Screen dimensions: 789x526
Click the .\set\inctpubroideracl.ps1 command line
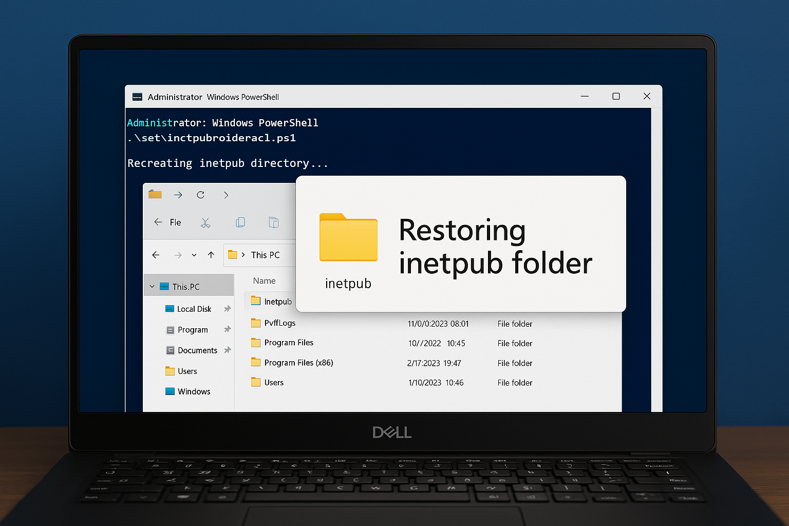pyautogui.click(x=212, y=138)
